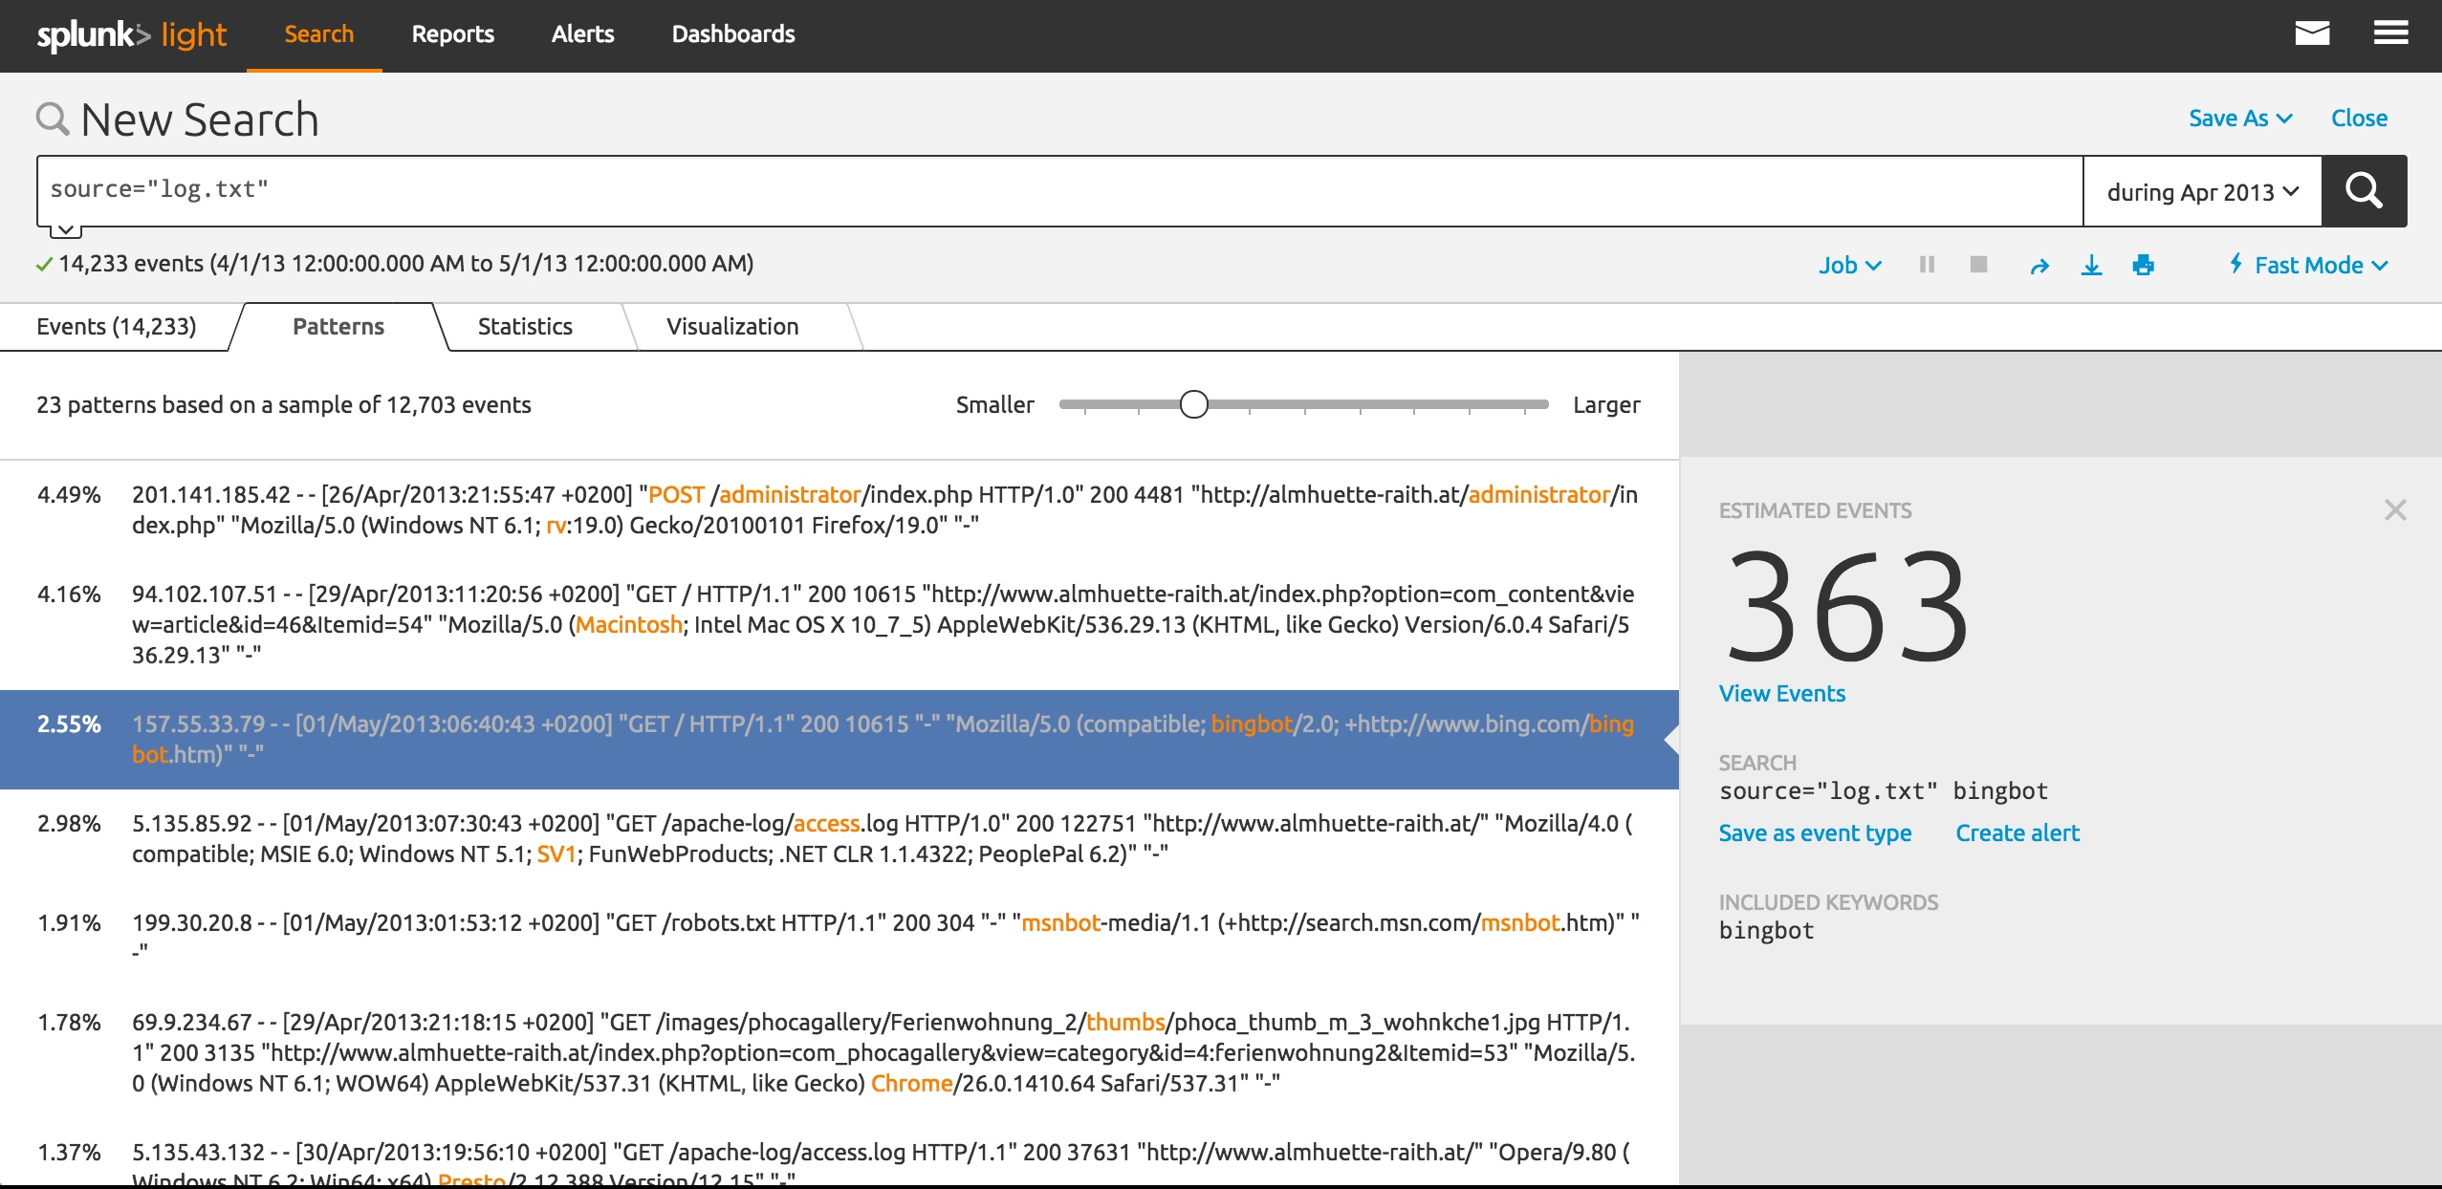The width and height of the screenshot is (2442, 1189).
Task: Close the estimated events panel
Action: pyautogui.click(x=2394, y=510)
